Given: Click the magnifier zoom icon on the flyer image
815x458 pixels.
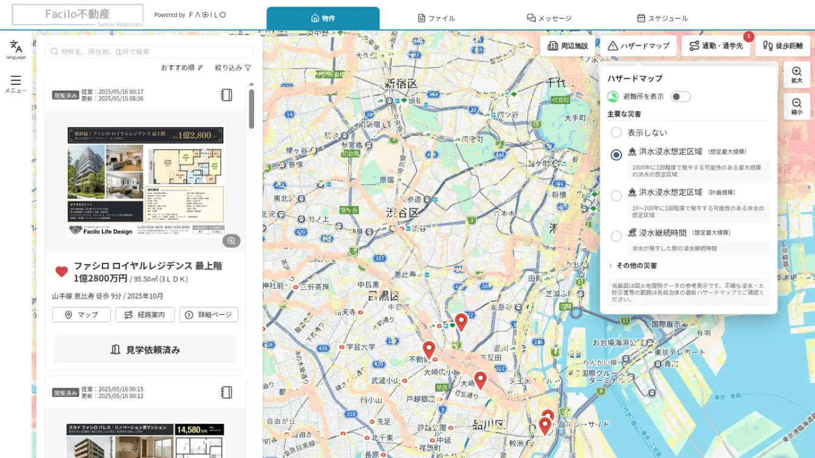Looking at the screenshot, I should 231,241.
